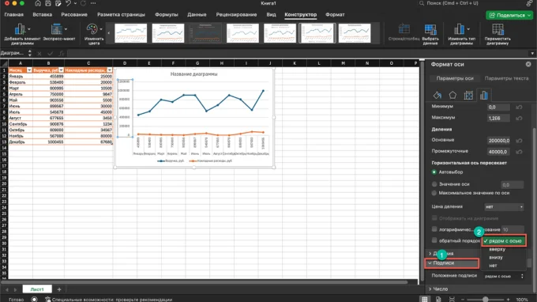Open the Главная ribbon tab
537x302 pixels.
pyautogui.click(x=14, y=15)
